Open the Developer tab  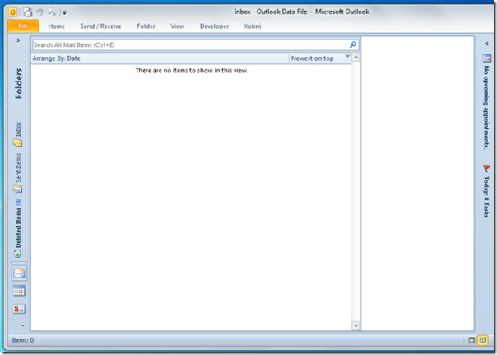(214, 26)
